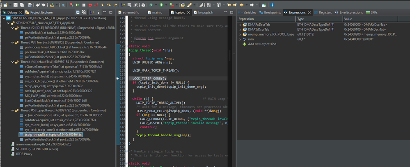
Task: Click the Step Into toolbar icon
Action: 103,5
